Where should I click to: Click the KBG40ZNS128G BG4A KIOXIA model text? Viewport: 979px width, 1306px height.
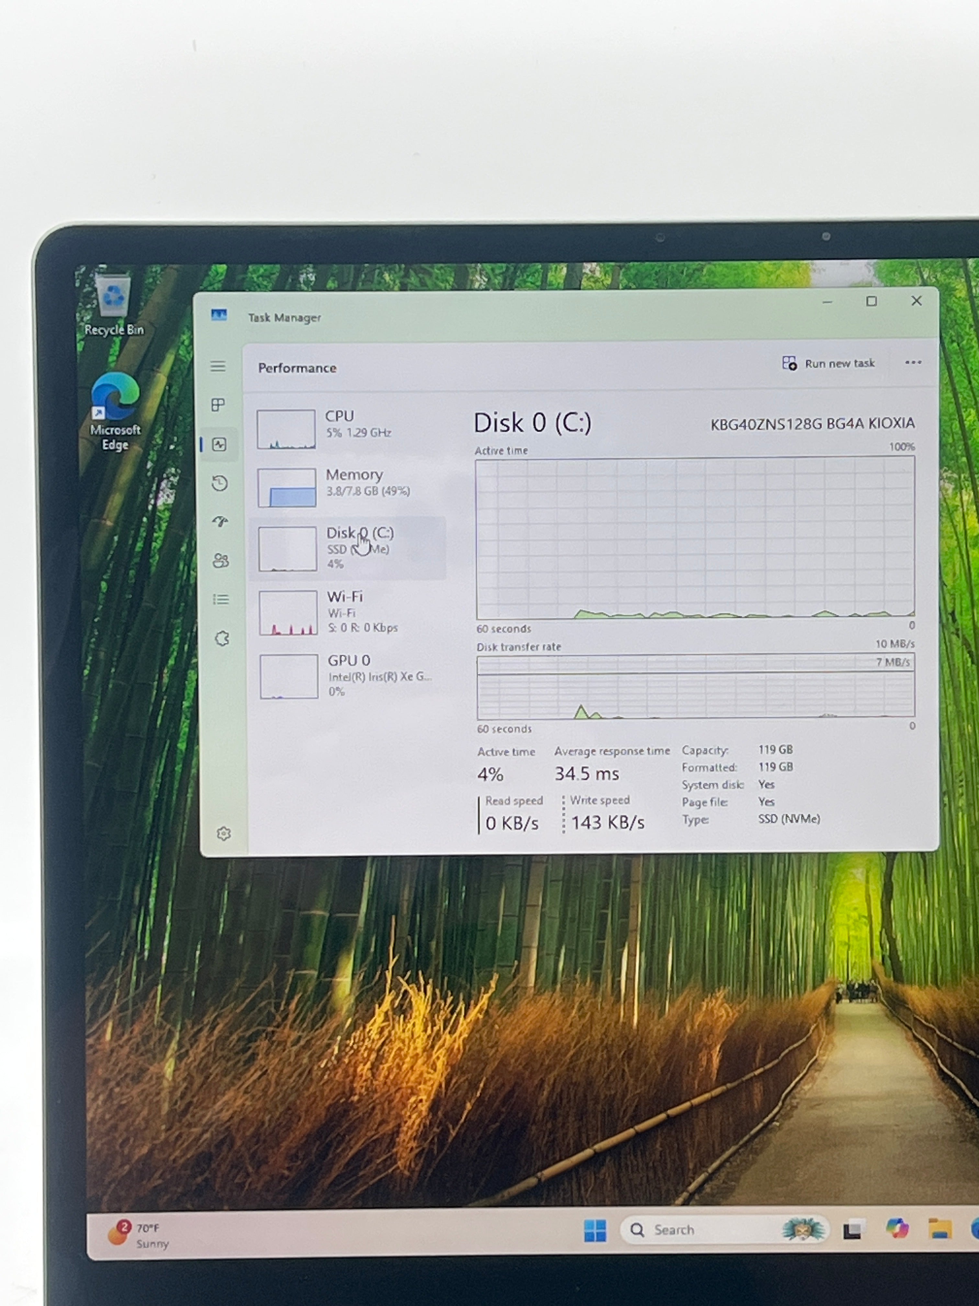812,424
